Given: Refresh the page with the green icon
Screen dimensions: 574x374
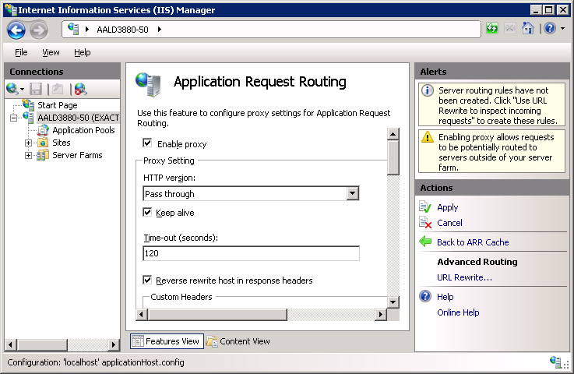Looking at the screenshot, I should [x=492, y=28].
